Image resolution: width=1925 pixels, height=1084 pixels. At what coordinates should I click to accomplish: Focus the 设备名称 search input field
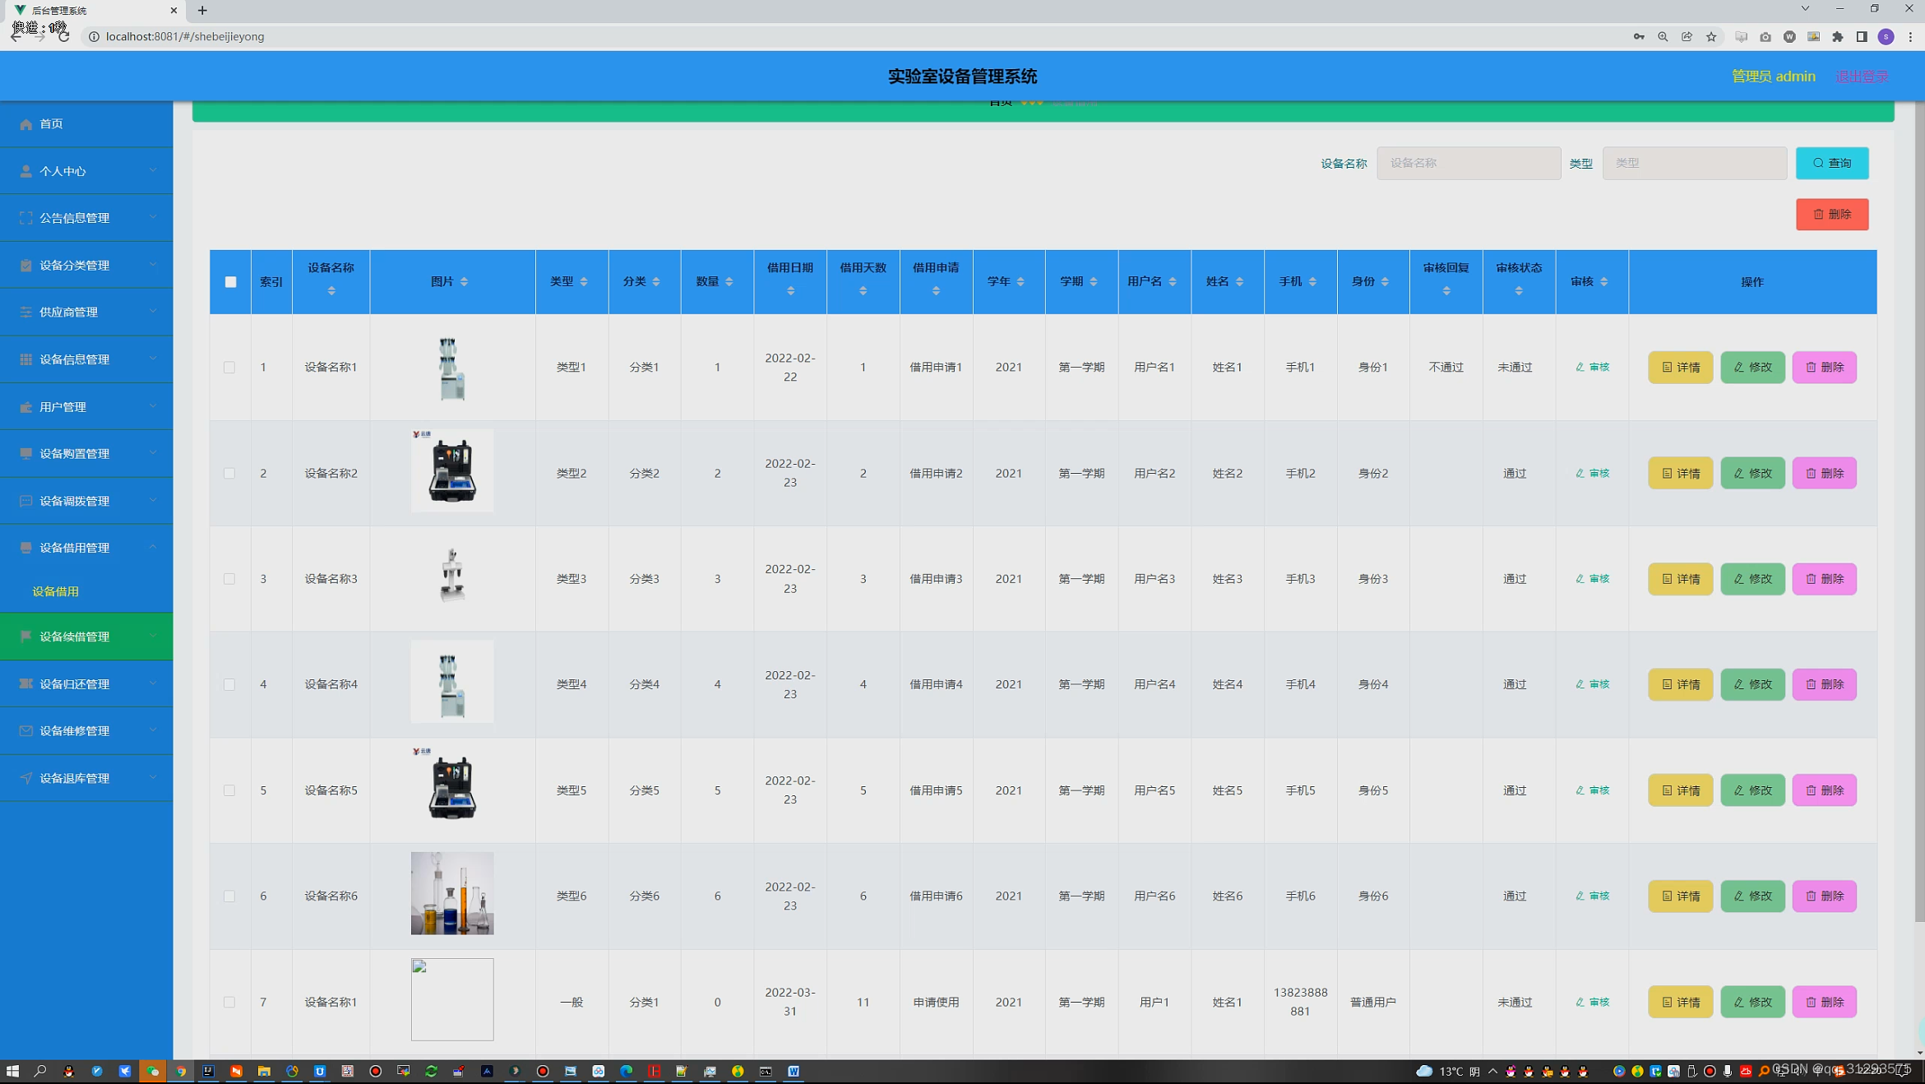[x=1468, y=163]
